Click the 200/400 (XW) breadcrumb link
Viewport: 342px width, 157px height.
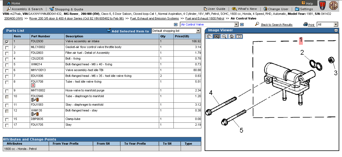point(14,18)
